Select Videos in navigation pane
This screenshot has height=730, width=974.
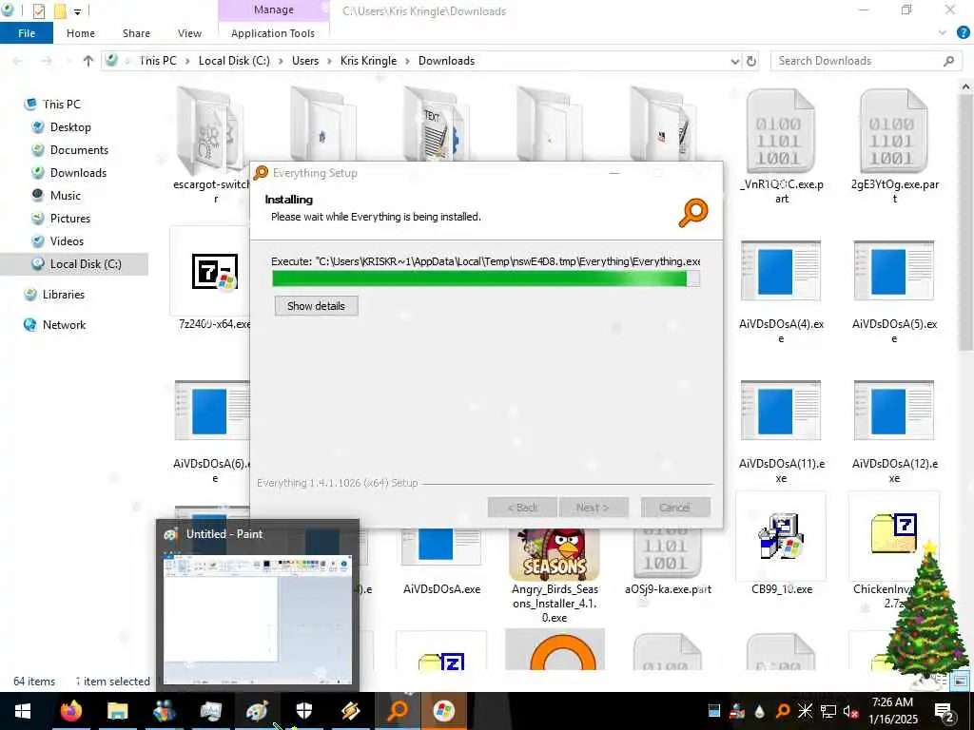67,241
